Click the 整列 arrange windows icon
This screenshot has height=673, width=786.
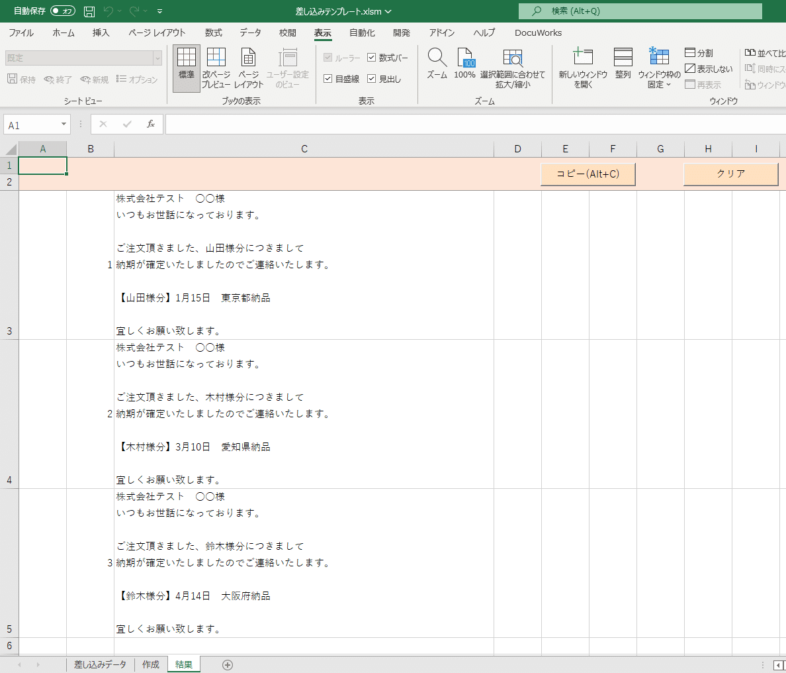623,64
